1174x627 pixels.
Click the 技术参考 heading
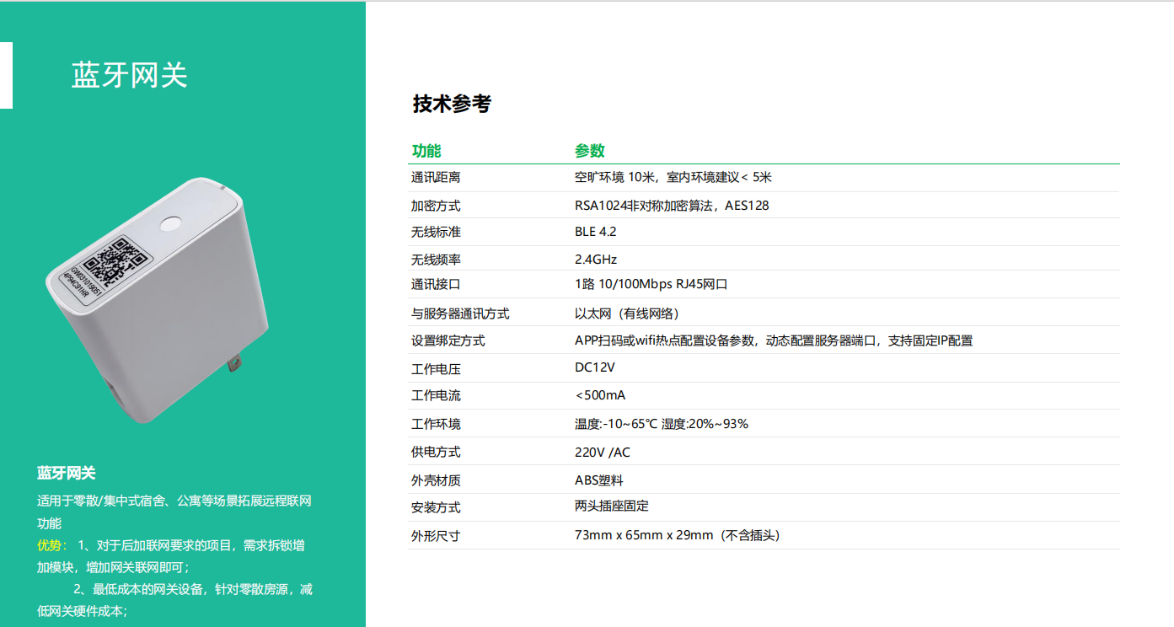click(451, 104)
